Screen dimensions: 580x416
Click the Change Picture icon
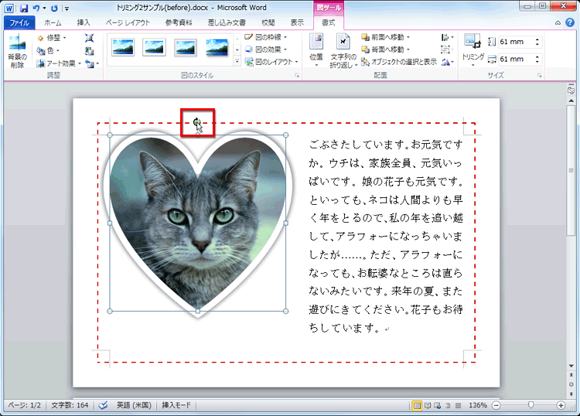tap(90, 51)
